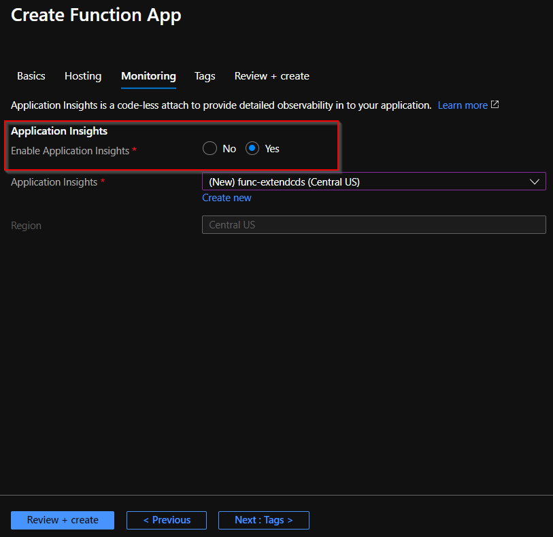This screenshot has width=553, height=537.
Task: Click the bold Application Insights section heading
Action: click(59, 131)
